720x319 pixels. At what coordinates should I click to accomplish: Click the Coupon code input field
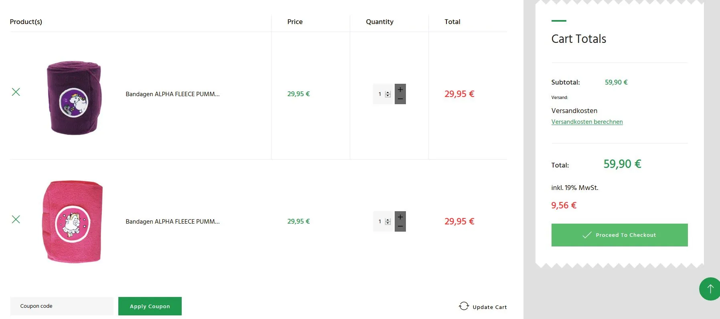click(x=62, y=306)
